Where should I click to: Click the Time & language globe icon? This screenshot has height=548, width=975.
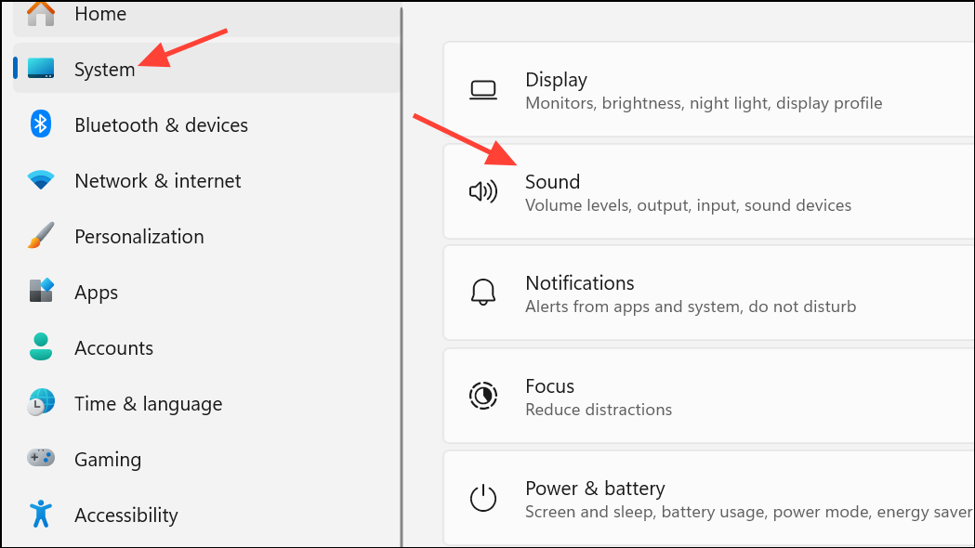coord(41,402)
